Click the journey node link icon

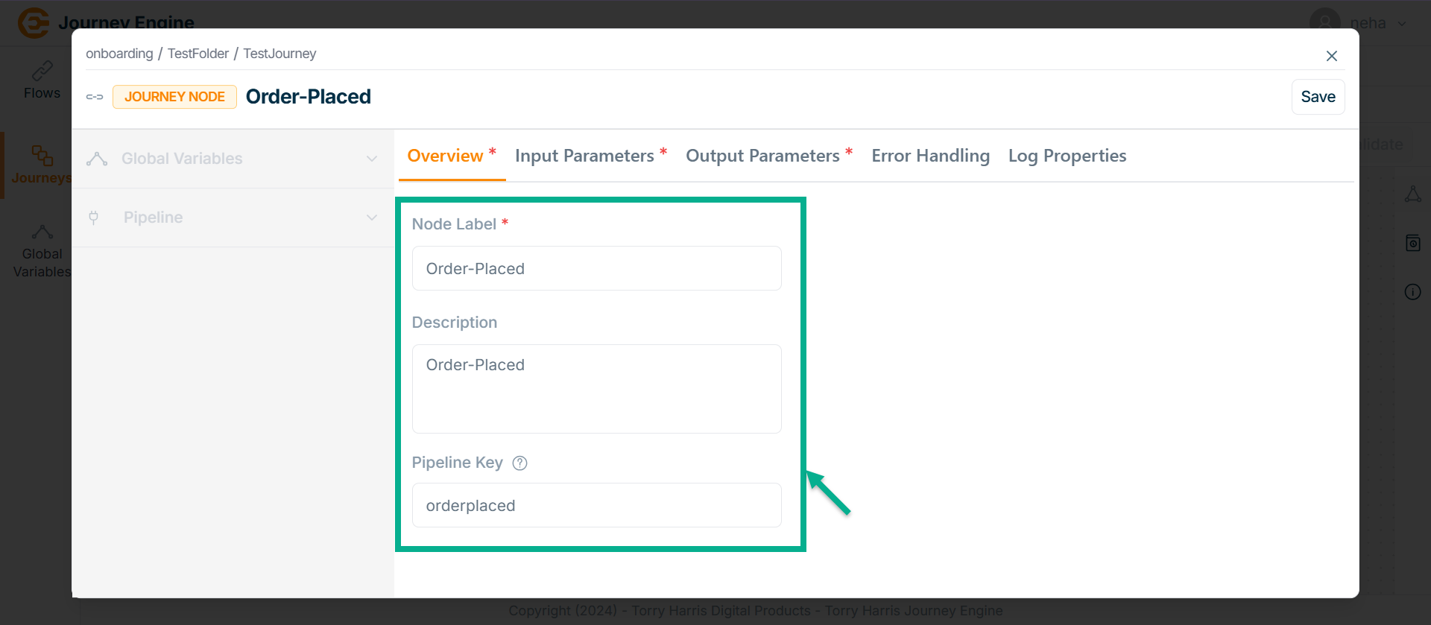95,97
